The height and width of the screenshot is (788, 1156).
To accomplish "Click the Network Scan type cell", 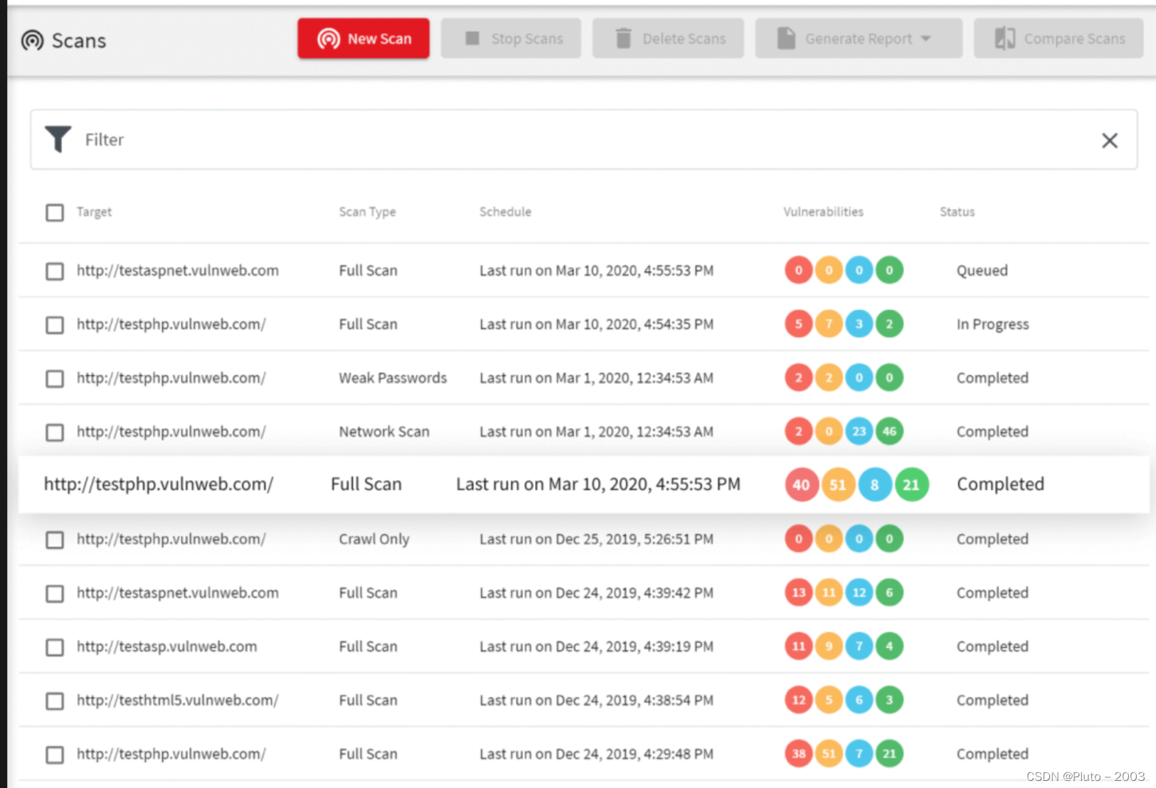I will (384, 432).
